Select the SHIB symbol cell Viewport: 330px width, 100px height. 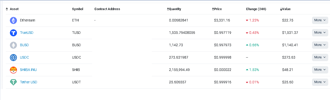76,70
